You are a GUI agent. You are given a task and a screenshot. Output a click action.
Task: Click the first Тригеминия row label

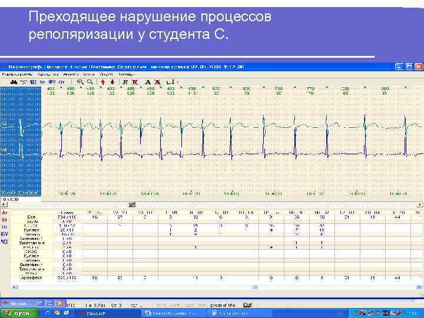[x=32, y=243]
